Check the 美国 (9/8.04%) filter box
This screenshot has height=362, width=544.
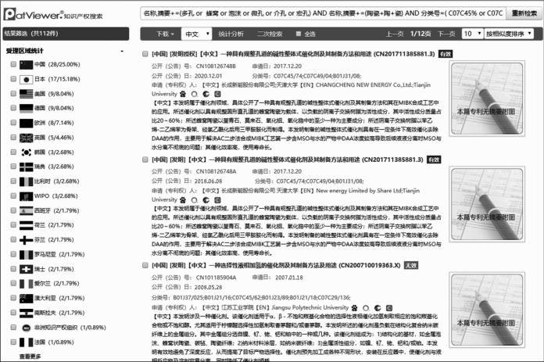pos(13,93)
